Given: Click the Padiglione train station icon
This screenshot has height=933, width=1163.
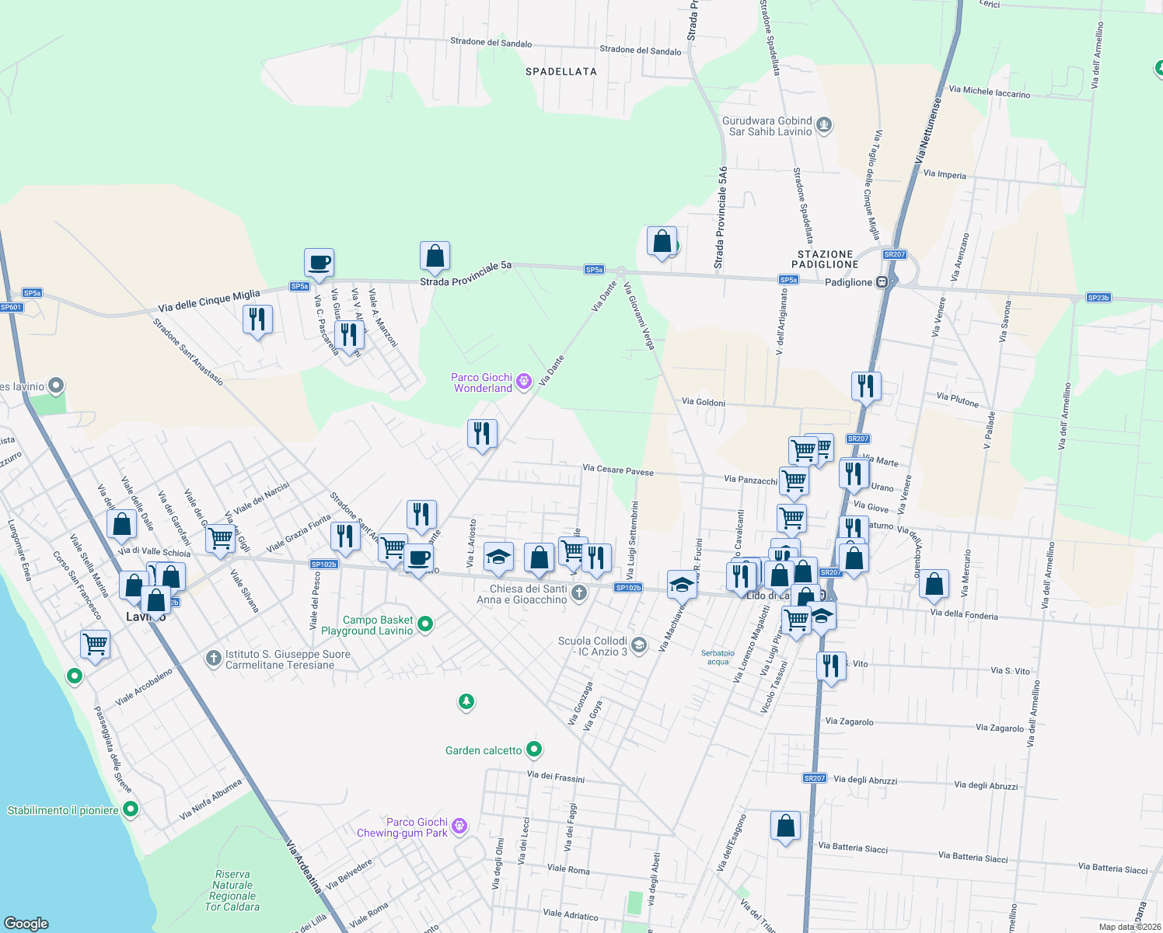Looking at the screenshot, I should coord(882,282).
